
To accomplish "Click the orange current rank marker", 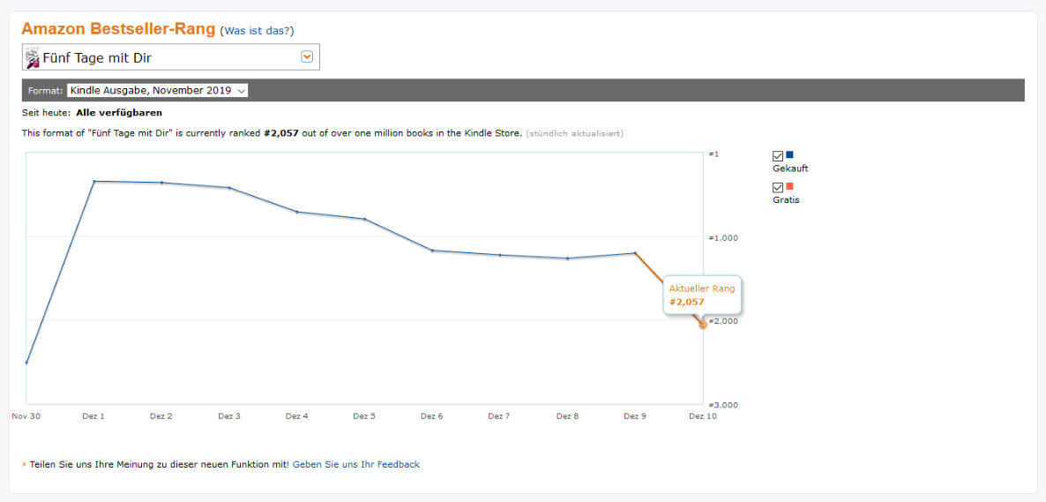I will (x=702, y=325).
